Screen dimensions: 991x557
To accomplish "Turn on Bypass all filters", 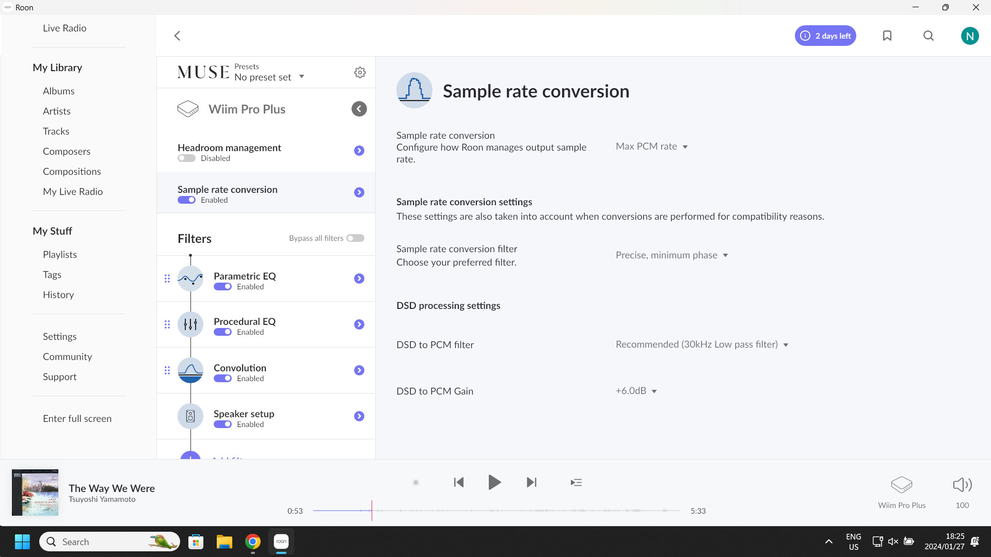I will pos(355,238).
